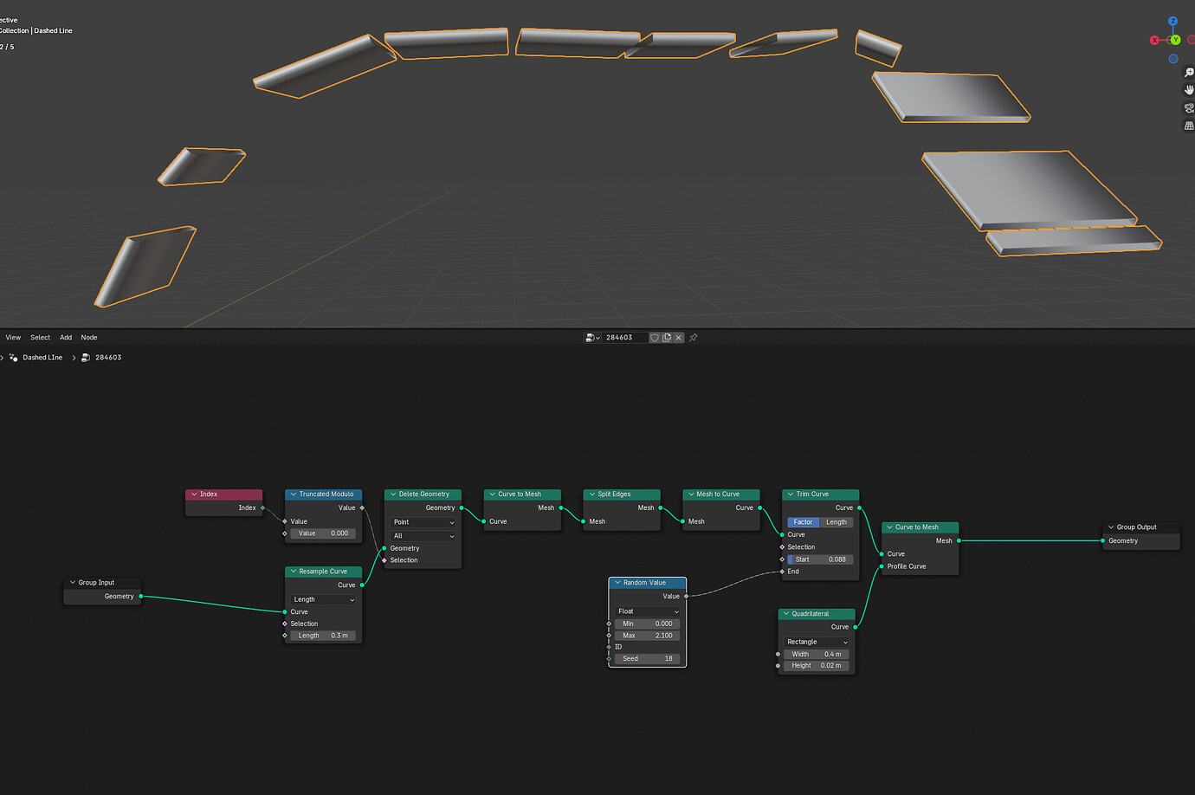Click the node tree browse icon
The height and width of the screenshot is (795, 1195).
click(592, 338)
